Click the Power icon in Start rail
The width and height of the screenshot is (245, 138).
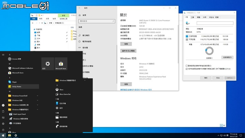tap(3, 130)
